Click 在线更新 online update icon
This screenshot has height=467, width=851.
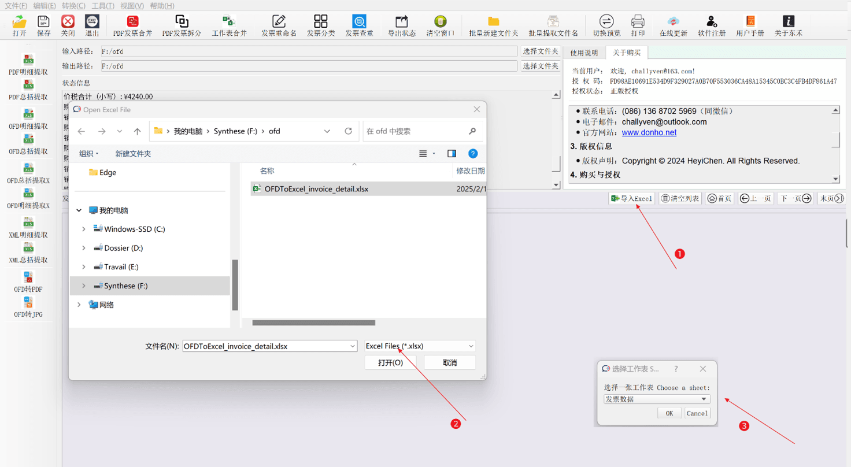tap(674, 26)
